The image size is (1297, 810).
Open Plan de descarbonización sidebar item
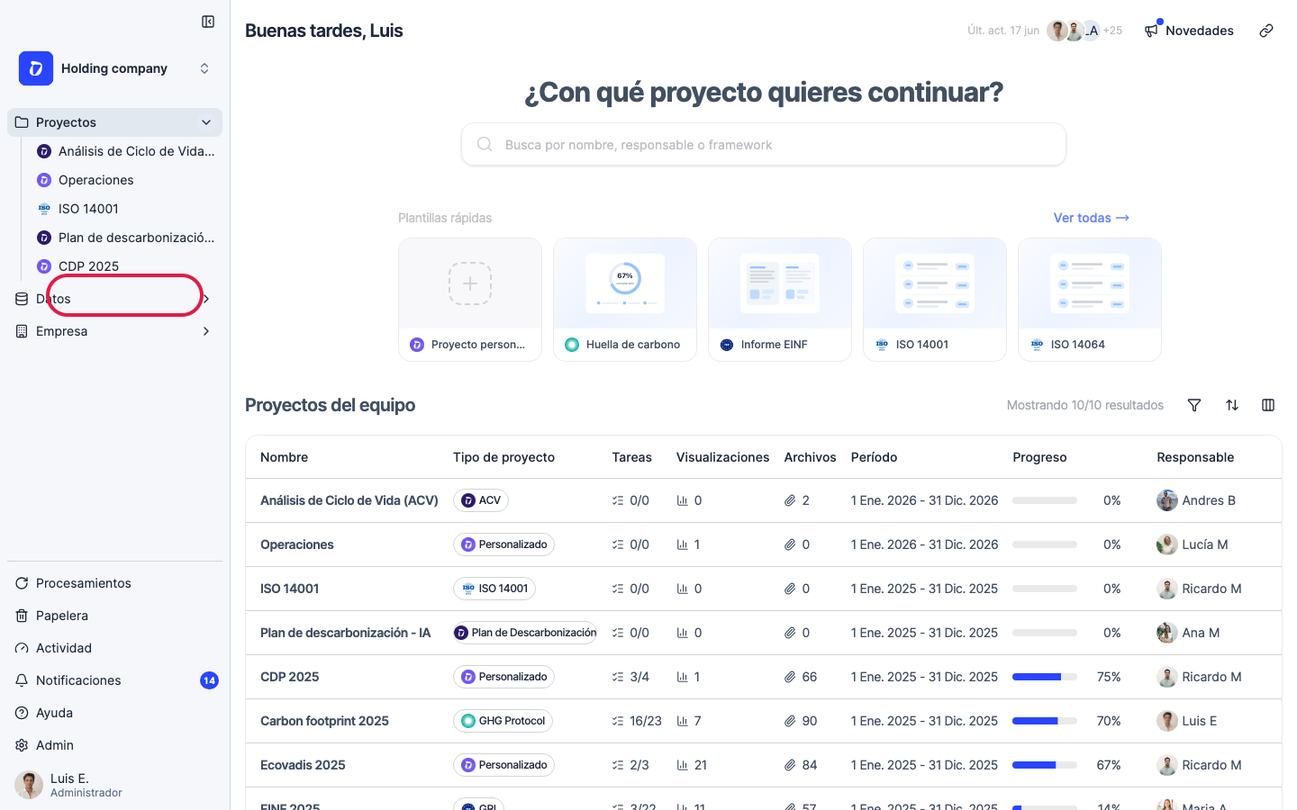pos(126,238)
